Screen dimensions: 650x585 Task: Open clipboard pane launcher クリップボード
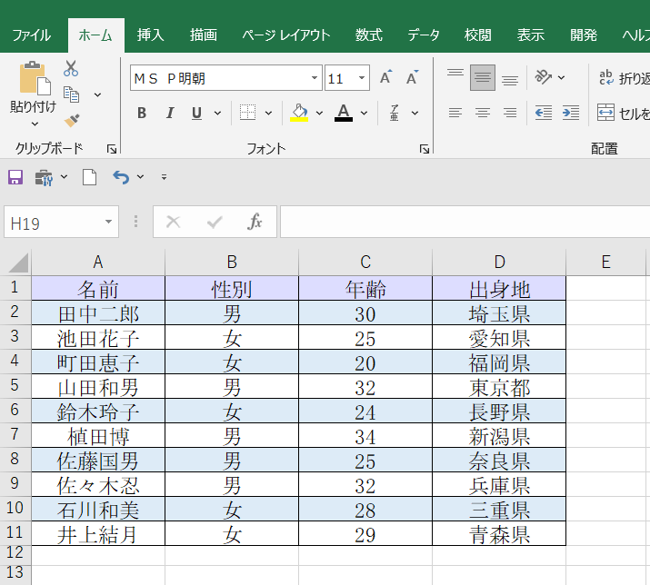click(112, 149)
